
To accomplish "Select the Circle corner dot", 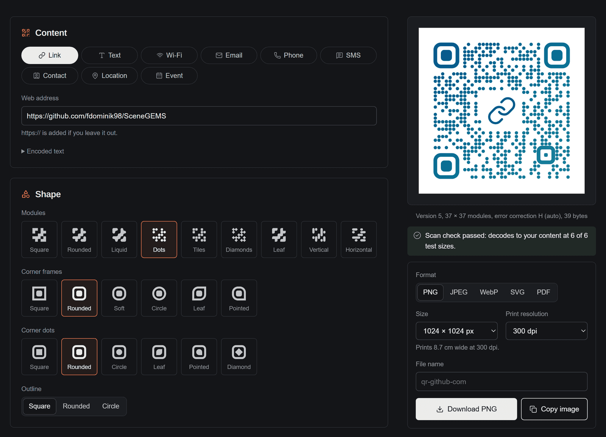I will 119,357.
